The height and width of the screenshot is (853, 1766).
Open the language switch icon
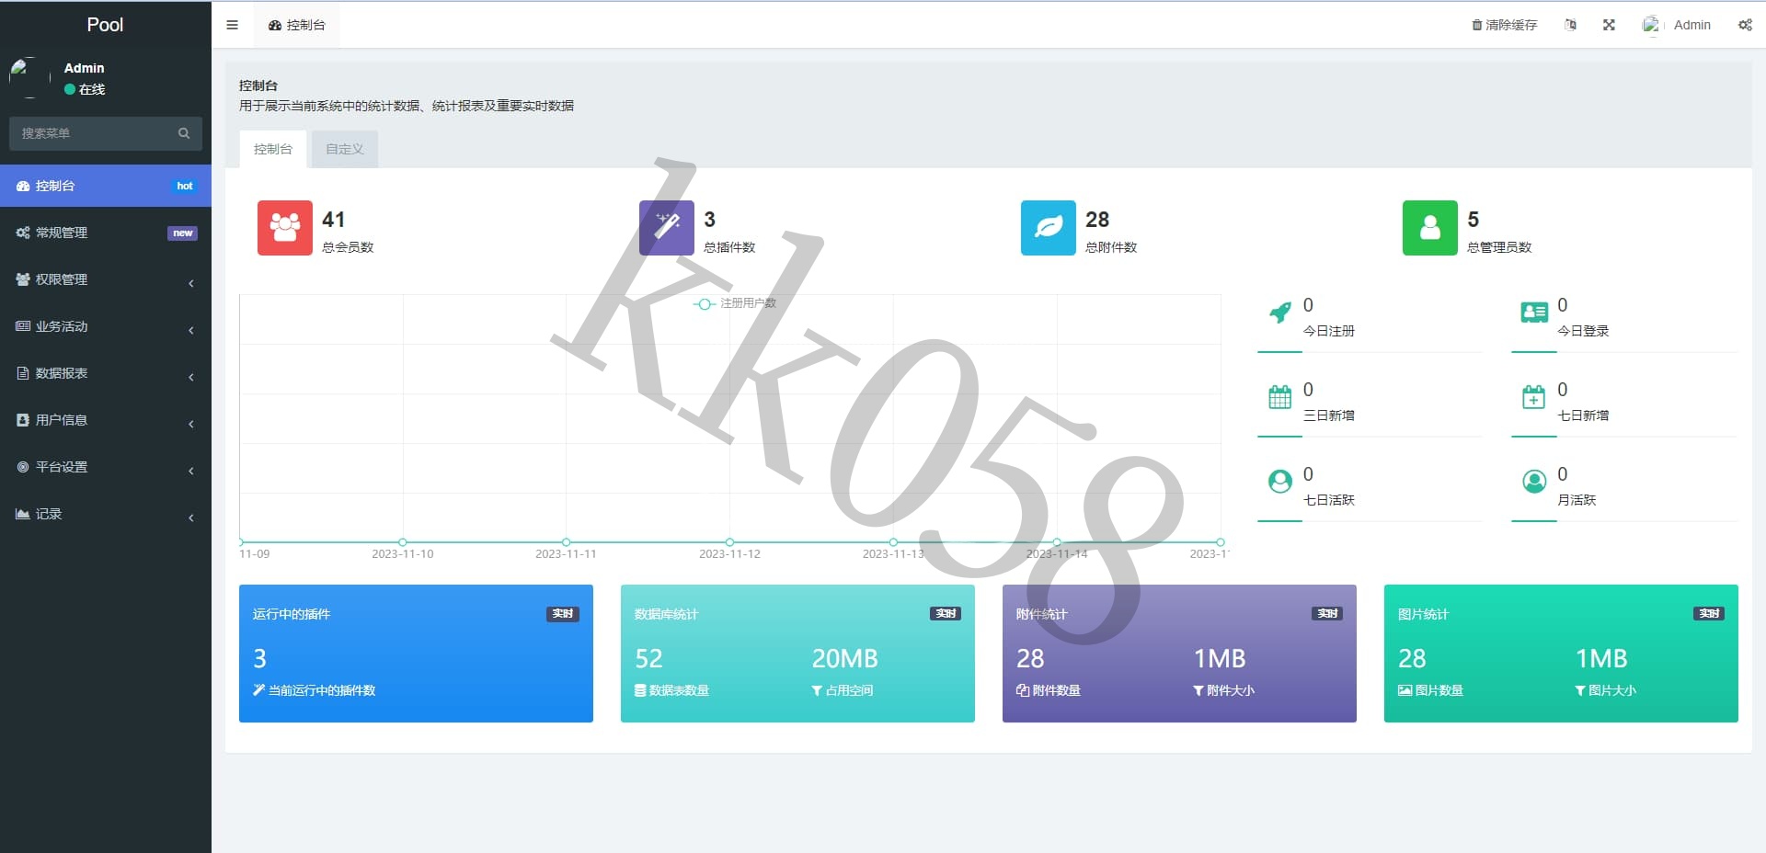point(1571,25)
